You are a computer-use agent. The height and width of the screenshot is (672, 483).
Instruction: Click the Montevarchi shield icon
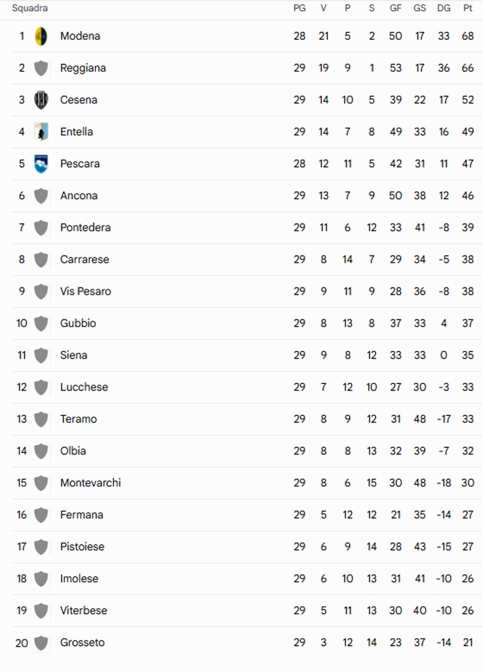(x=41, y=483)
